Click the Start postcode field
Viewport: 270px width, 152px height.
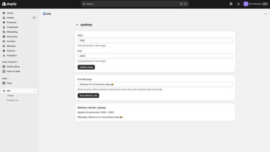tap(155, 41)
